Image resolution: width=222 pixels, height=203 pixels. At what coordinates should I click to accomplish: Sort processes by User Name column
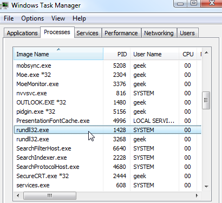coord(154,54)
